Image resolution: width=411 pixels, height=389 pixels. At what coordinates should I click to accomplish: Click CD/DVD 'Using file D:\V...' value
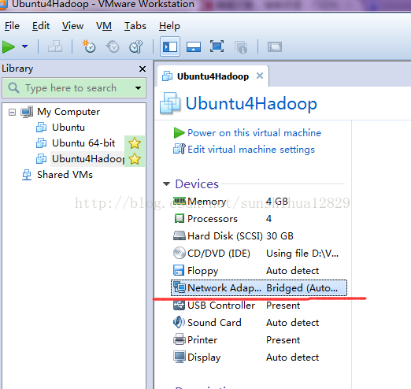click(x=302, y=254)
